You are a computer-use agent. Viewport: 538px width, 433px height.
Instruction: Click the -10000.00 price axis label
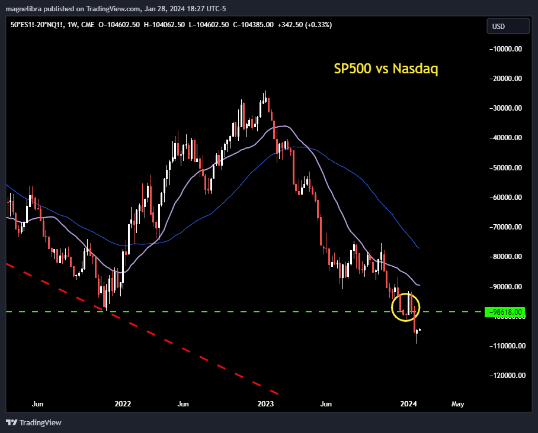pyautogui.click(x=505, y=49)
